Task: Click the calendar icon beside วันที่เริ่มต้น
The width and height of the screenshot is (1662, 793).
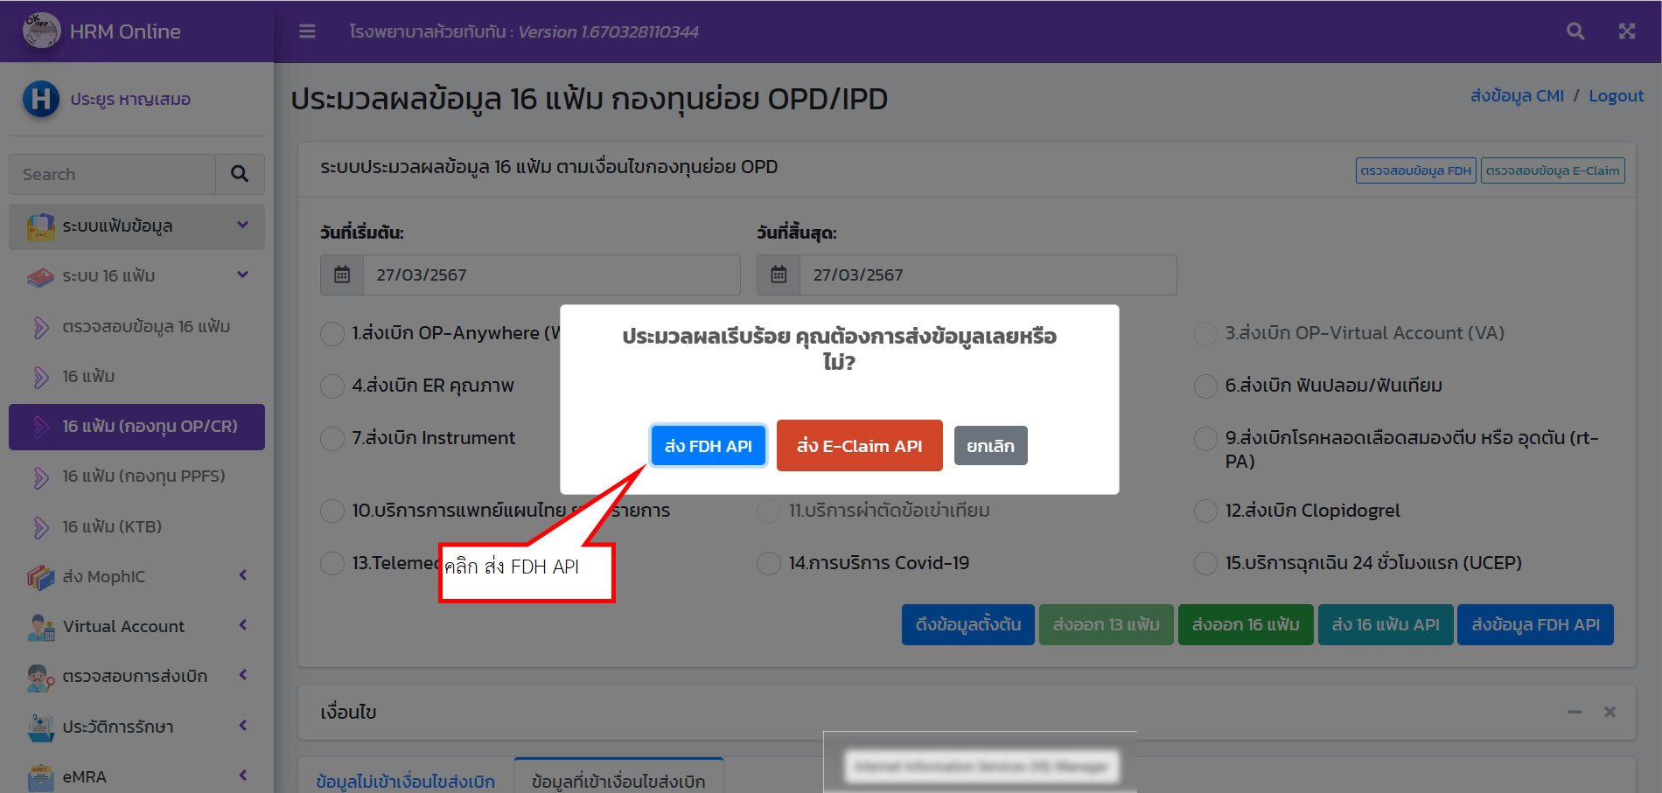Action: pyautogui.click(x=341, y=275)
